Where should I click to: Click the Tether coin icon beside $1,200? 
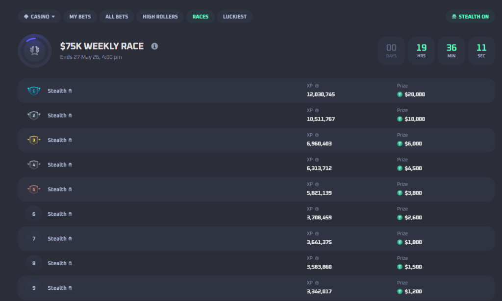click(400, 291)
